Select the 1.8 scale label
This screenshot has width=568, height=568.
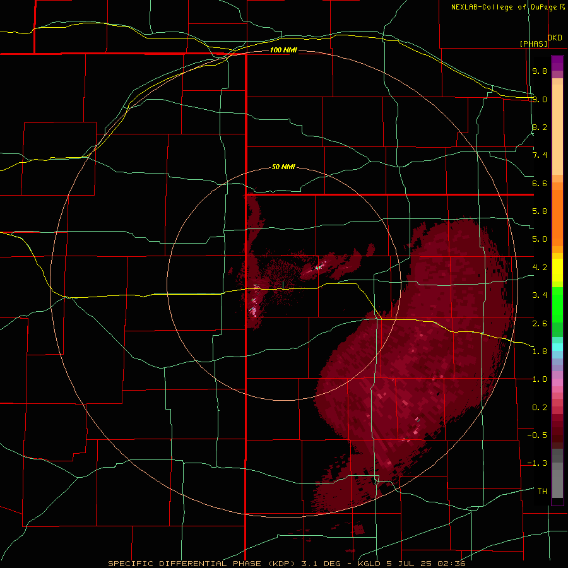540,352
